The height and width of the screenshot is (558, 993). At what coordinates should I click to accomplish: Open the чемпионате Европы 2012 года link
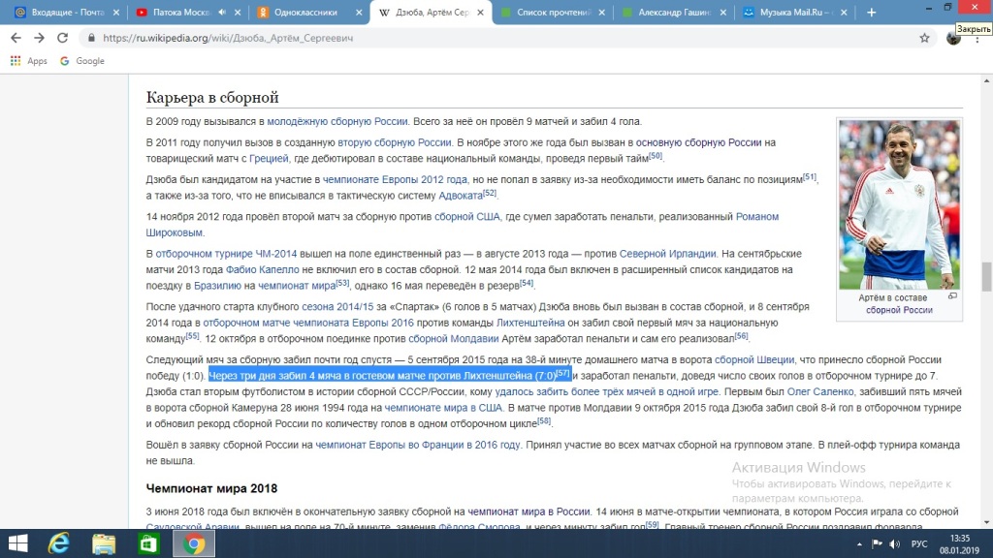click(x=395, y=179)
